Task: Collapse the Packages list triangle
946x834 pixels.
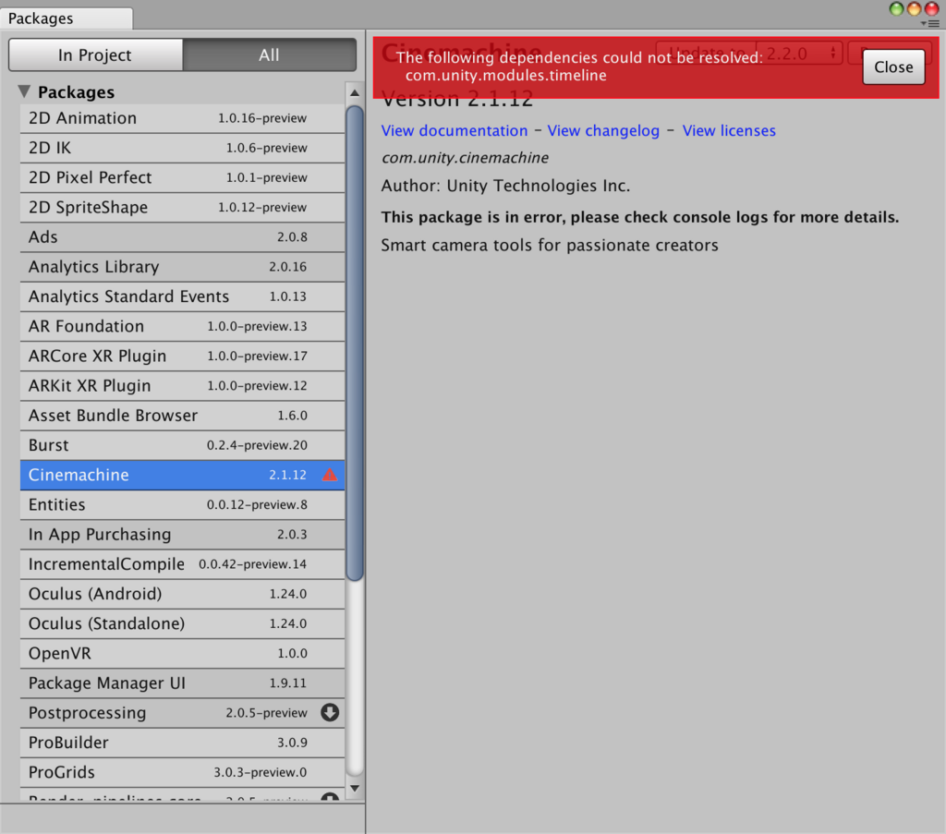Action: tap(24, 91)
